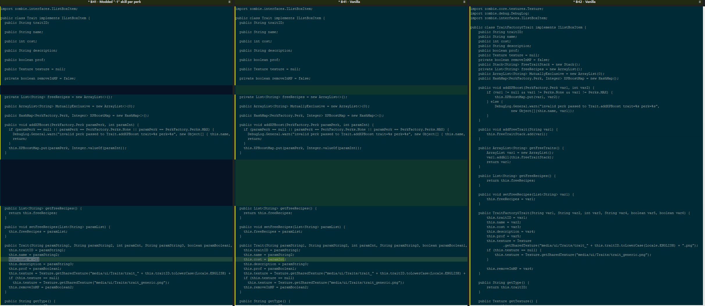Click 'this.removeInMP = var6;' line in B42 pane
The height and width of the screenshot is (306, 705).
point(510,269)
